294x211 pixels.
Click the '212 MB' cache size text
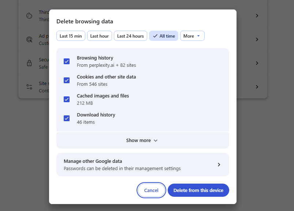85,103
